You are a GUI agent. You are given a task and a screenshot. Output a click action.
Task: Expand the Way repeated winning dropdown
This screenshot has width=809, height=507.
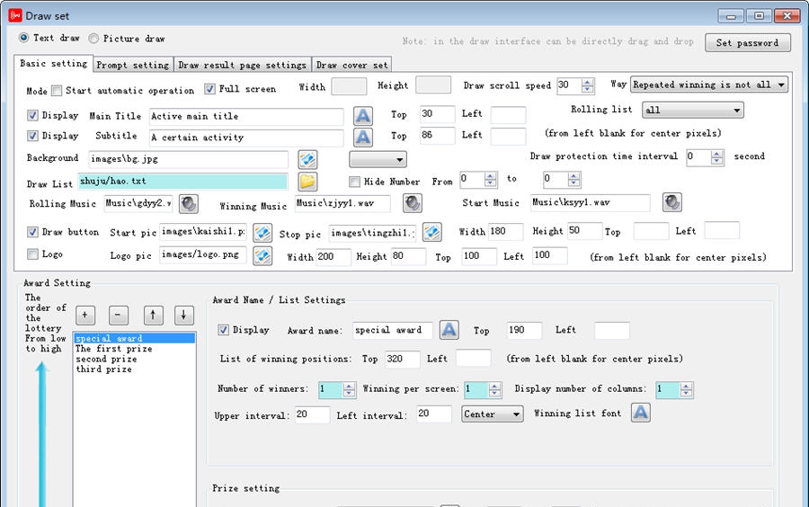point(708,84)
